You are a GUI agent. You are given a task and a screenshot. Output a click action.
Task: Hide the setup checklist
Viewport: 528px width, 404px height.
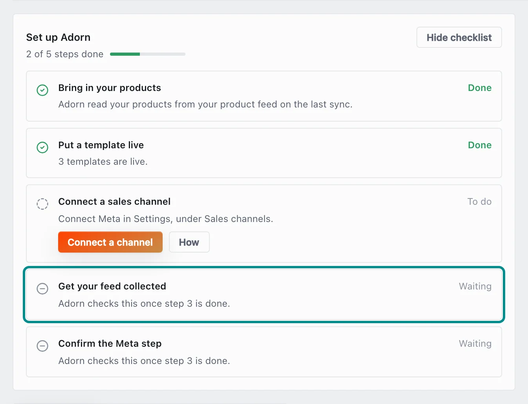(459, 37)
